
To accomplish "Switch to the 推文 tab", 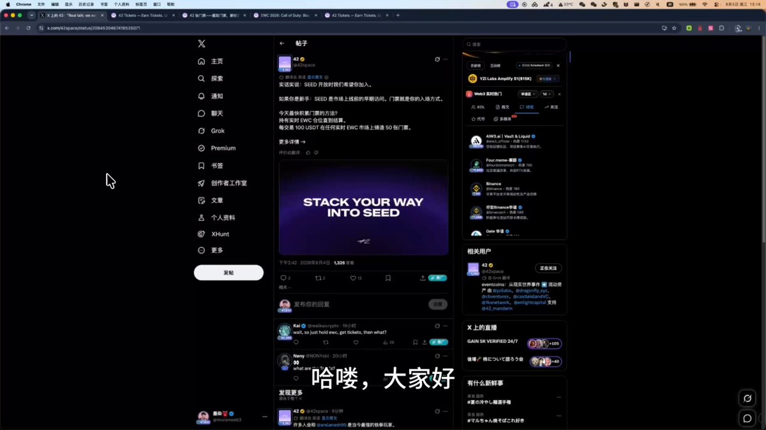I will (x=502, y=107).
